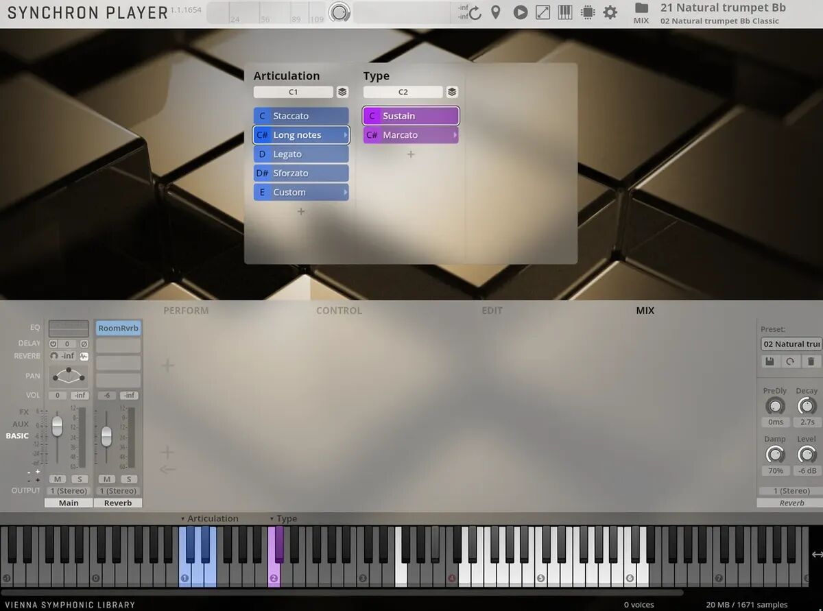The height and width of the screenshot is (611, 823).
Task: Click the Main channel volume fader
Action: coord(57,426)
